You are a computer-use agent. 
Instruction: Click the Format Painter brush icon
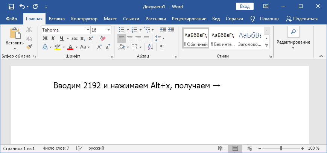tap(29, 47)
